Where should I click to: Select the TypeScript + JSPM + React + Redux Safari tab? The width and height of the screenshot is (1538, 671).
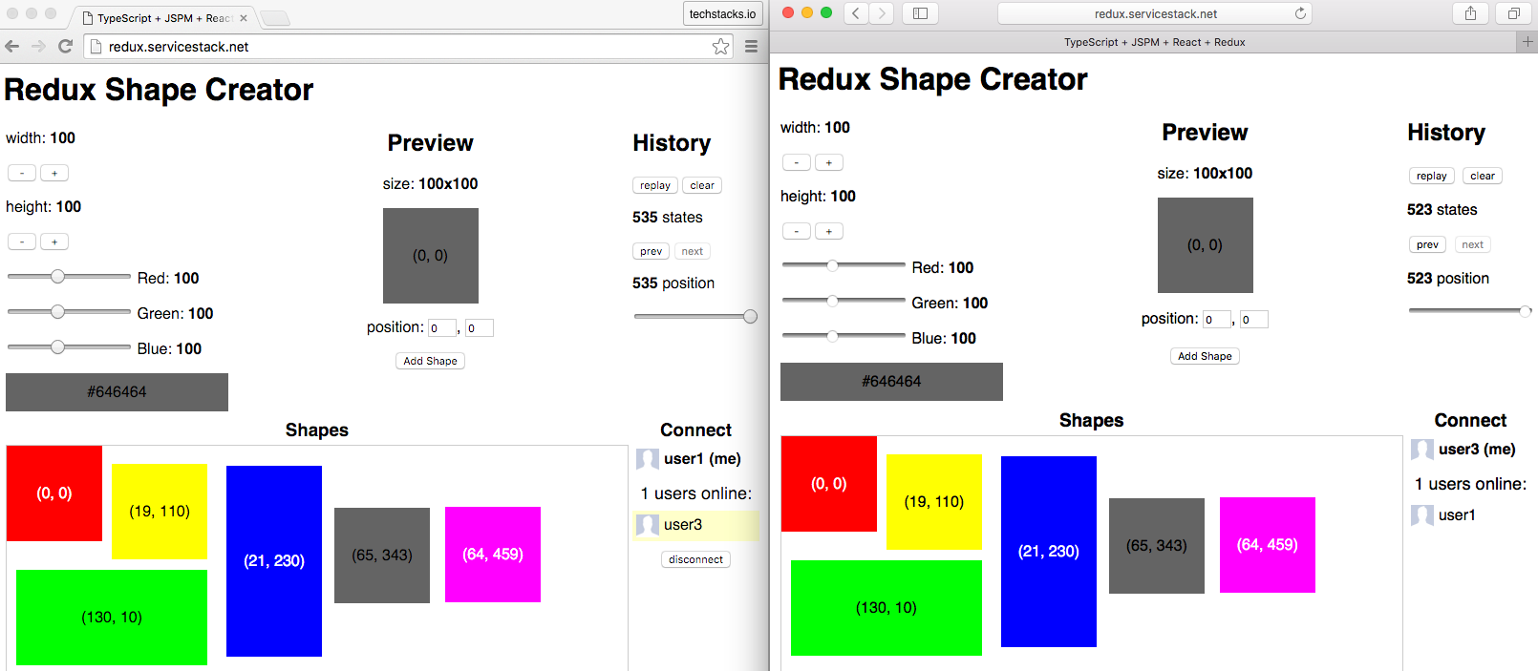click(1154, 42)
